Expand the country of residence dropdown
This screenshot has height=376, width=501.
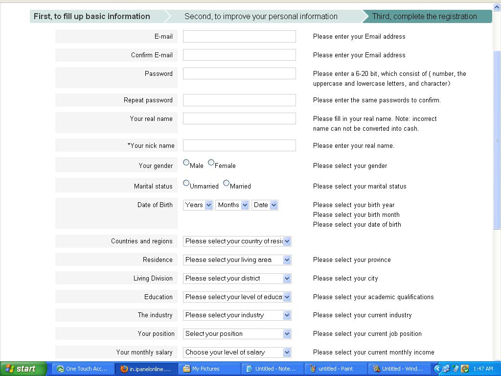click(x=237, y=241)
